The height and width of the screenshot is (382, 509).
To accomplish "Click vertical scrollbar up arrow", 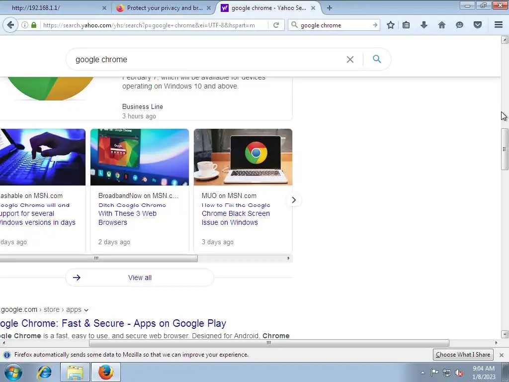I will [505, 40].
